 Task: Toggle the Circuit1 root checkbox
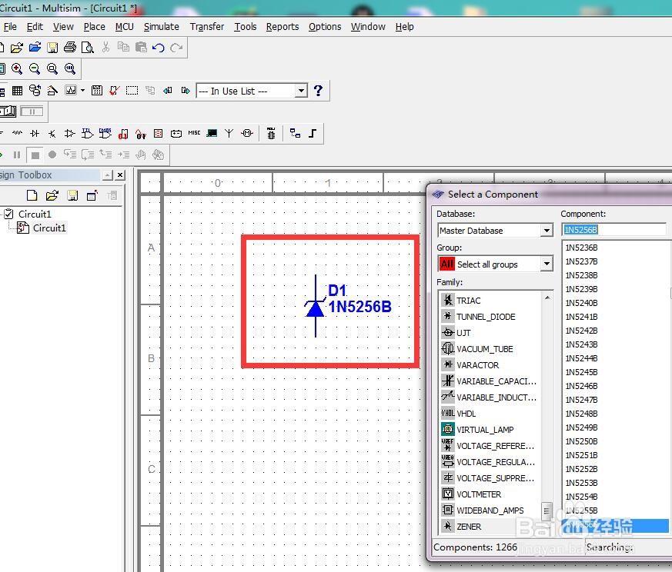pos(9,214)
